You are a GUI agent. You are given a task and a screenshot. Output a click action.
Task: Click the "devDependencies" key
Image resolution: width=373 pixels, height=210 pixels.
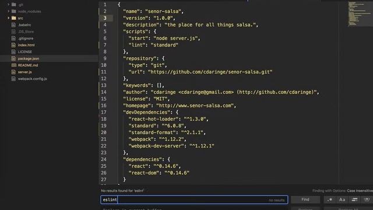[x=146, y=112]
